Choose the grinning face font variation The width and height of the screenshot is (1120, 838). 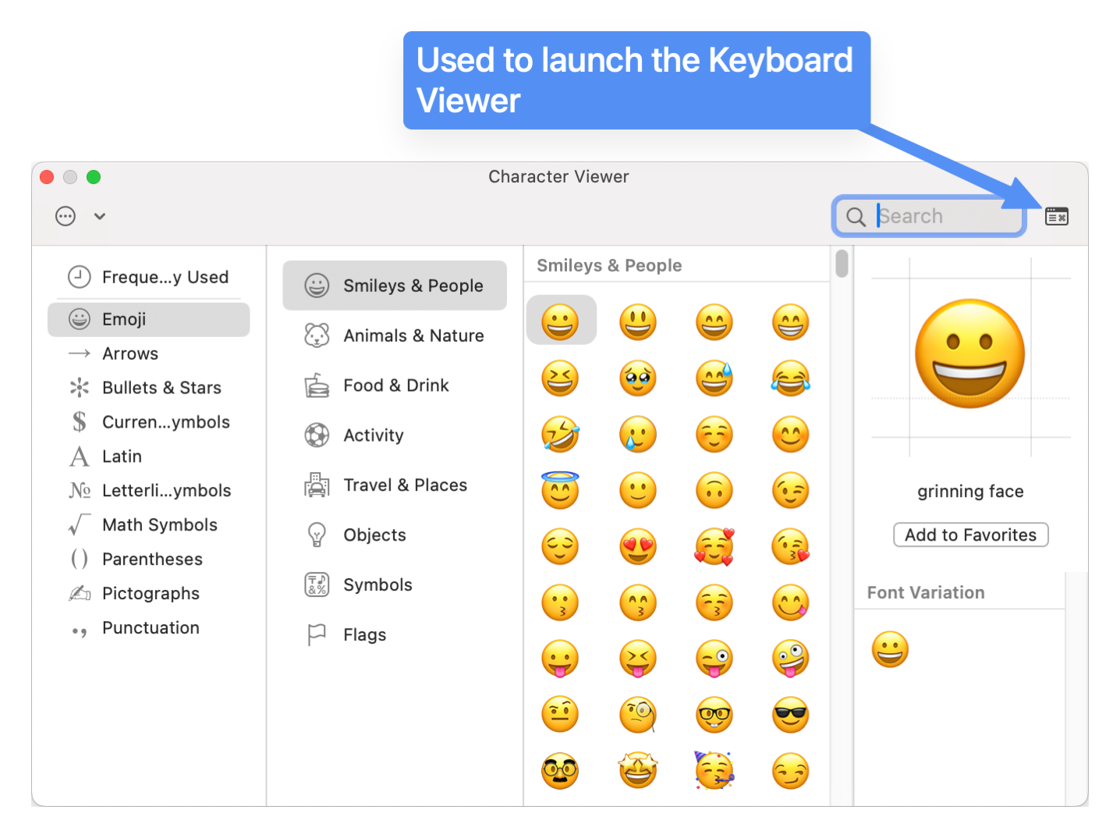point(890,649)
